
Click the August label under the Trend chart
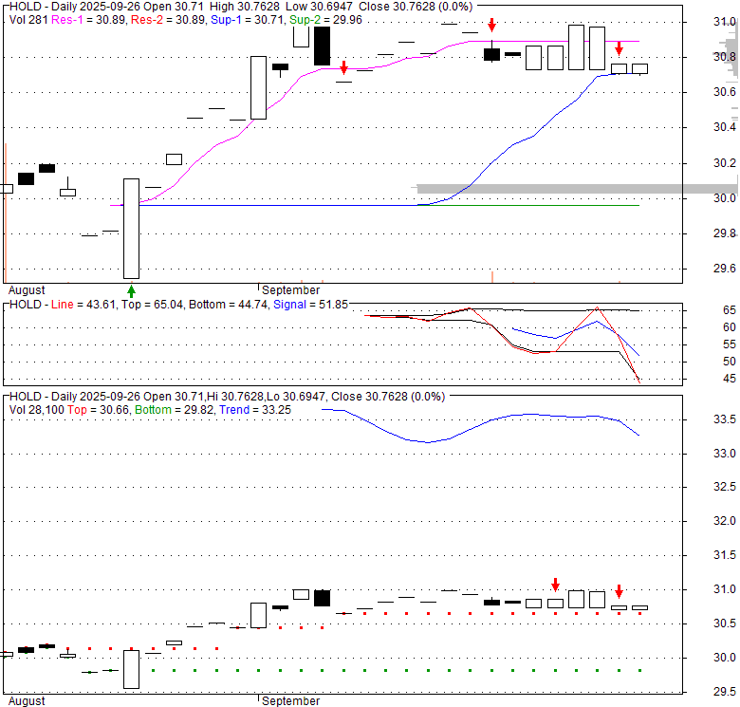27,701
